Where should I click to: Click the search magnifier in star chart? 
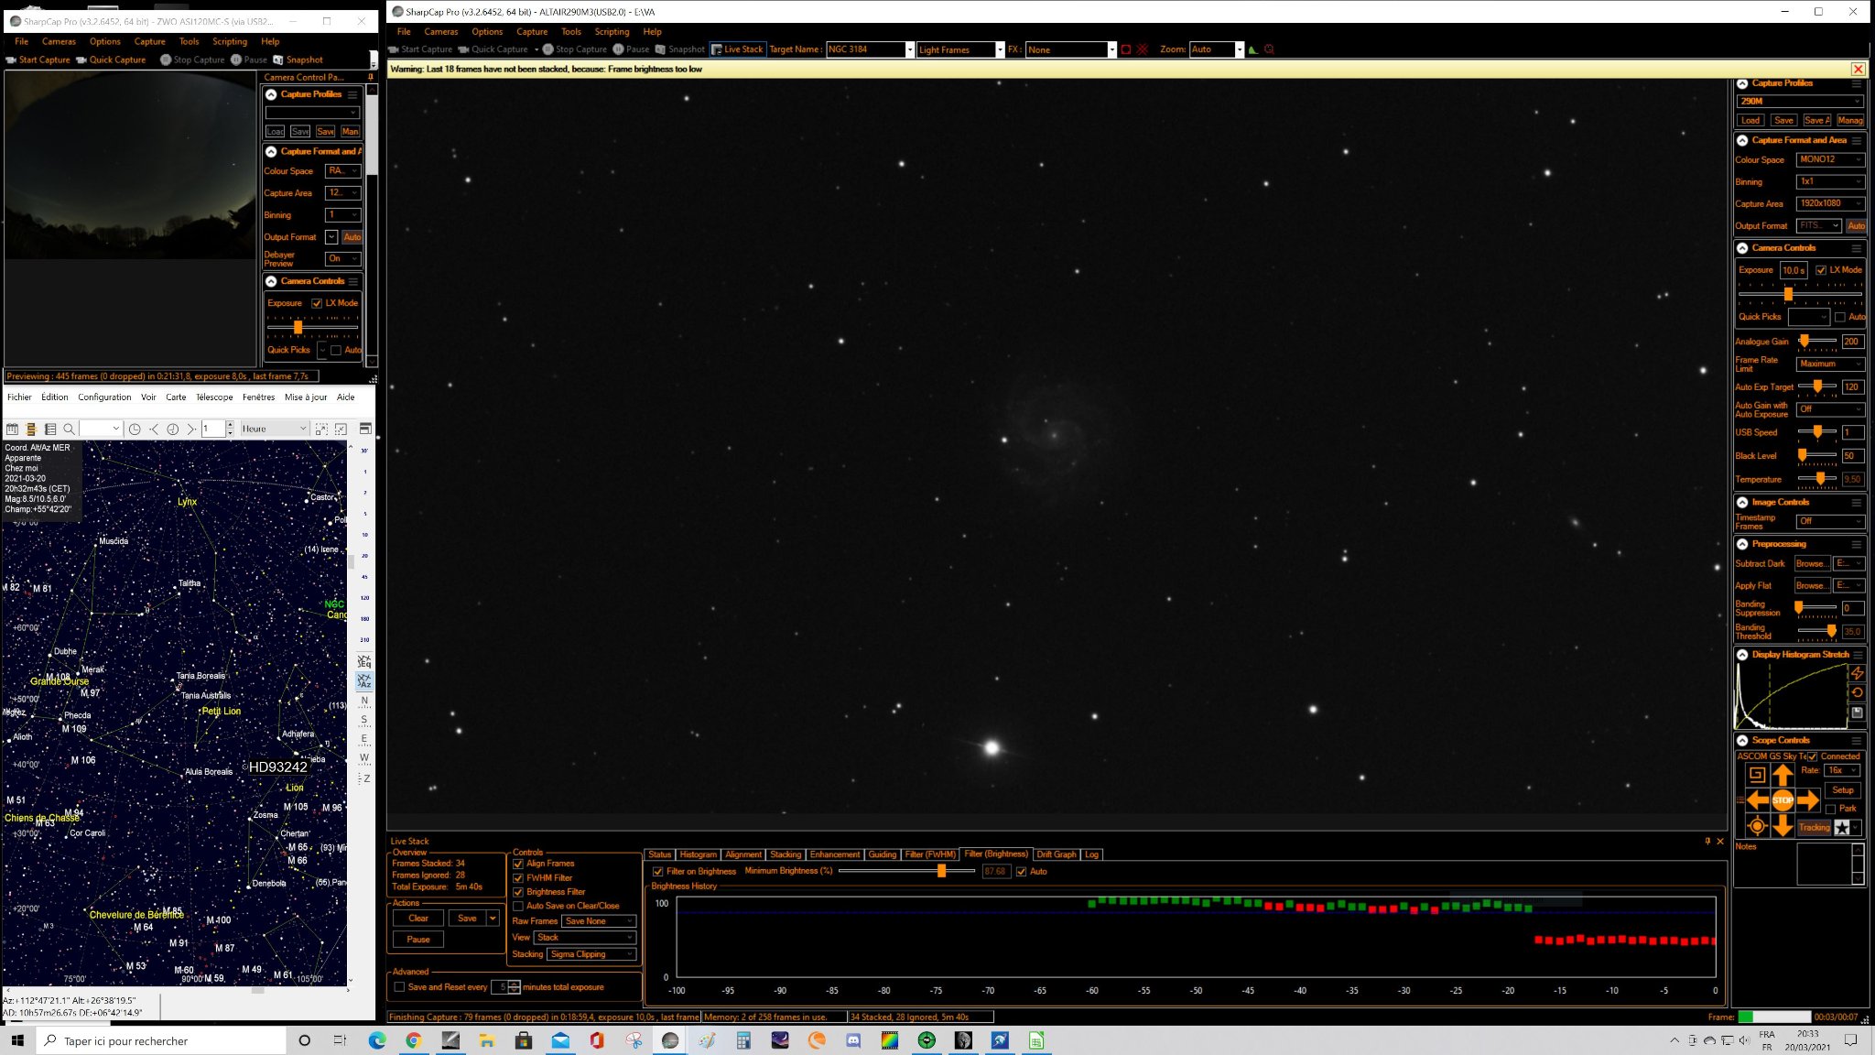pos(69,429)
